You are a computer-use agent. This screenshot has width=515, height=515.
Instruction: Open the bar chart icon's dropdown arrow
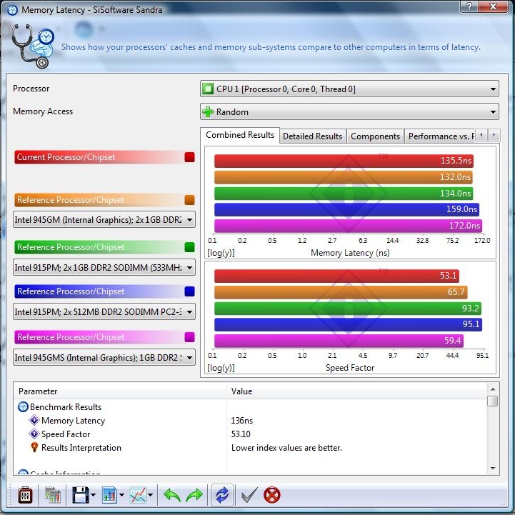(x=121, y=495)
